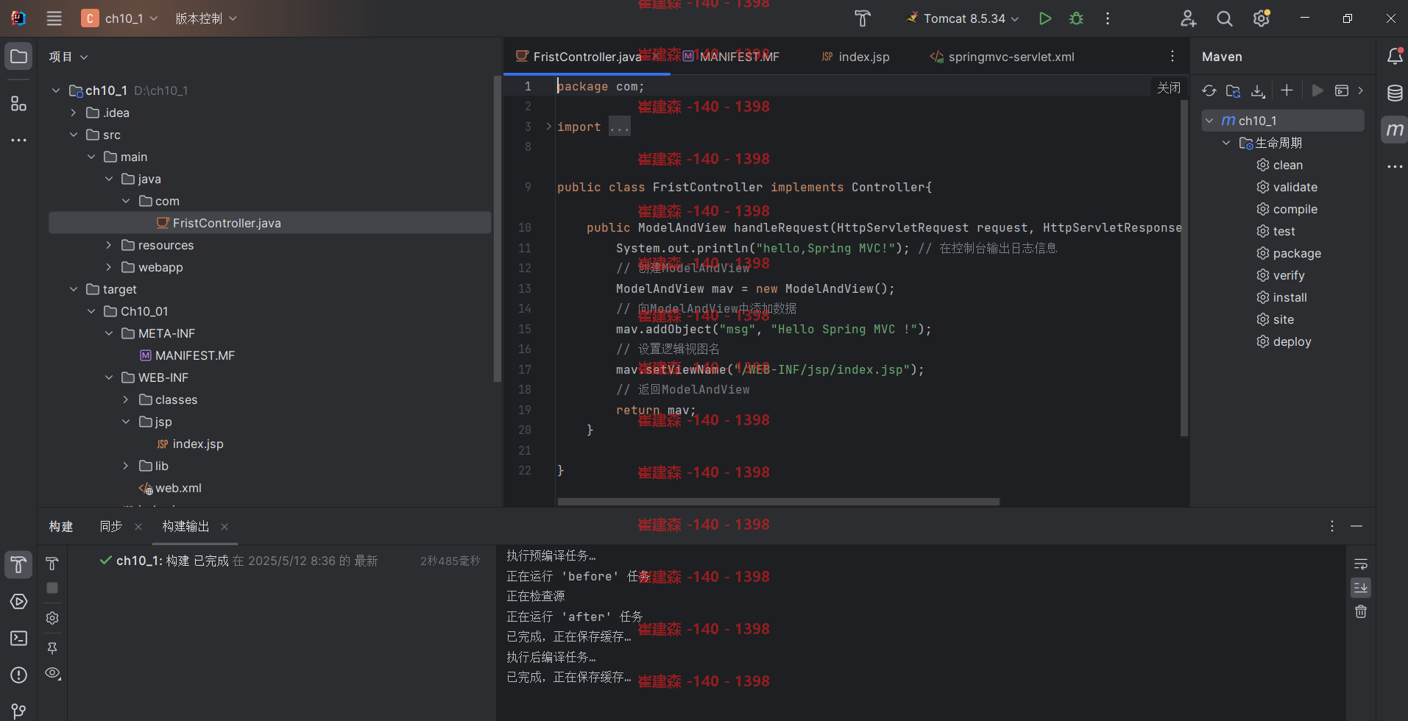Run Tomcat with the green play button
The width and height of the screenshot is (1408, 721).
coord(1045,18)
